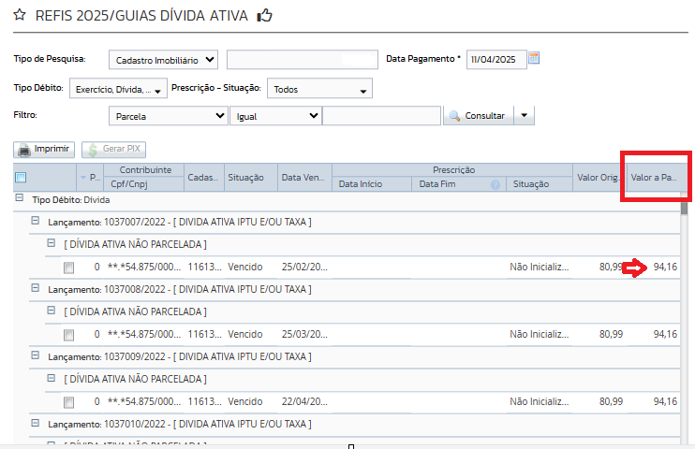Open the Igual operator dropdown
Image resolution: width=695 pixels, height=449 pixels.
tap(275, 116)
